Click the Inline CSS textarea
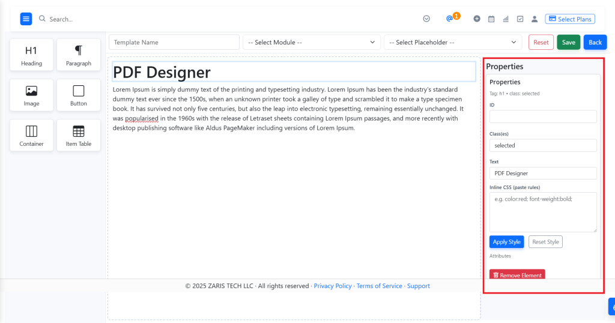Image resolution: width=615 pixels, height=323 pixels. [543, 212]
